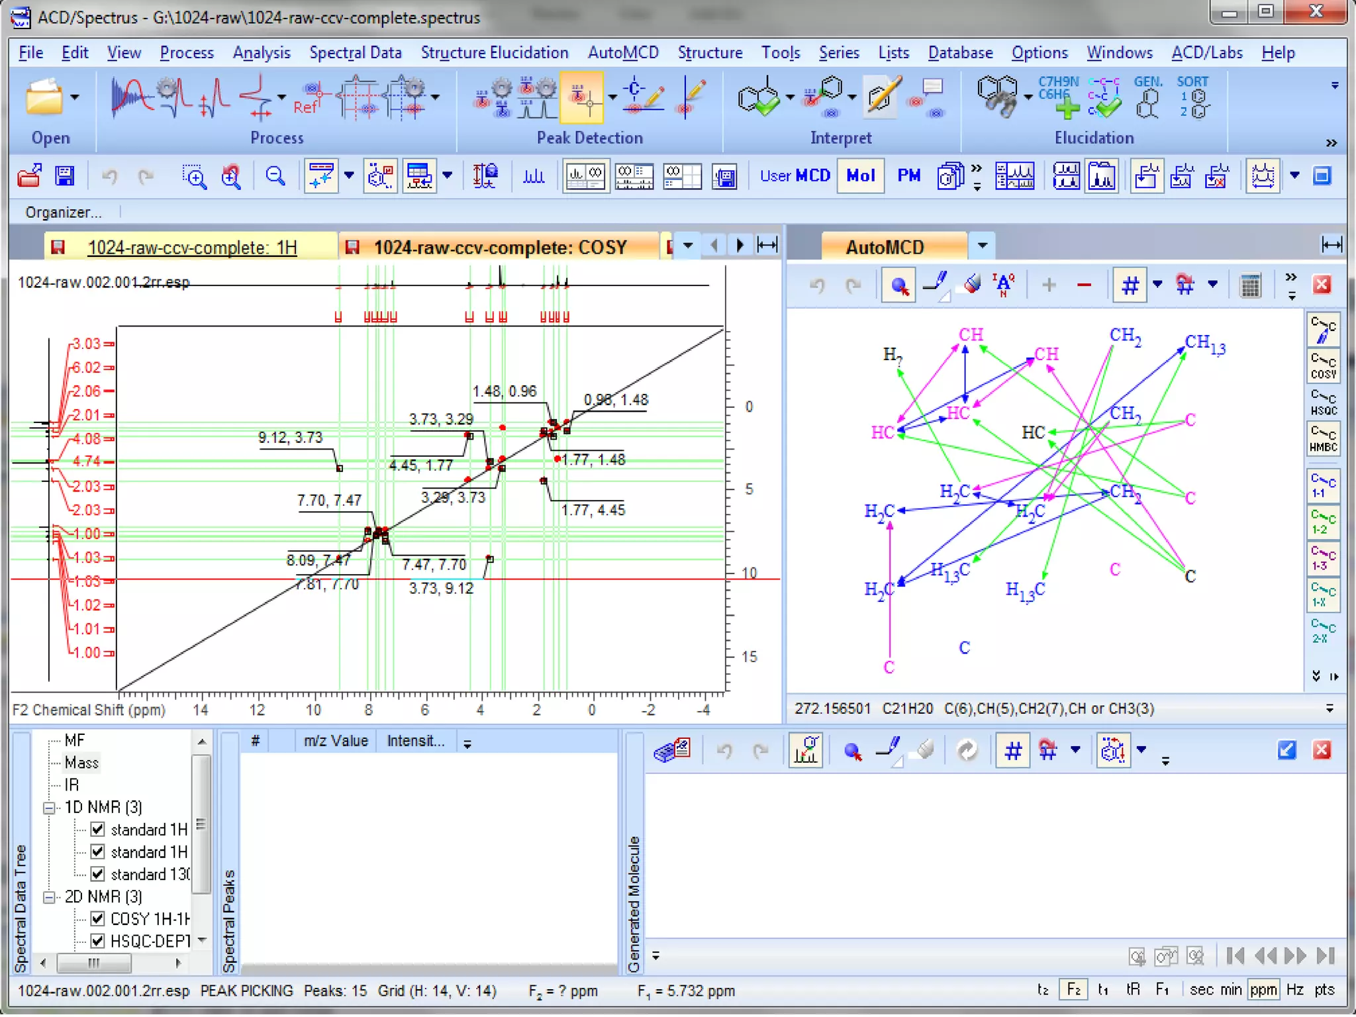This screenshot has width=1356, height=1017.
Task: Select the Mass item in data tree
Action: 81,763
